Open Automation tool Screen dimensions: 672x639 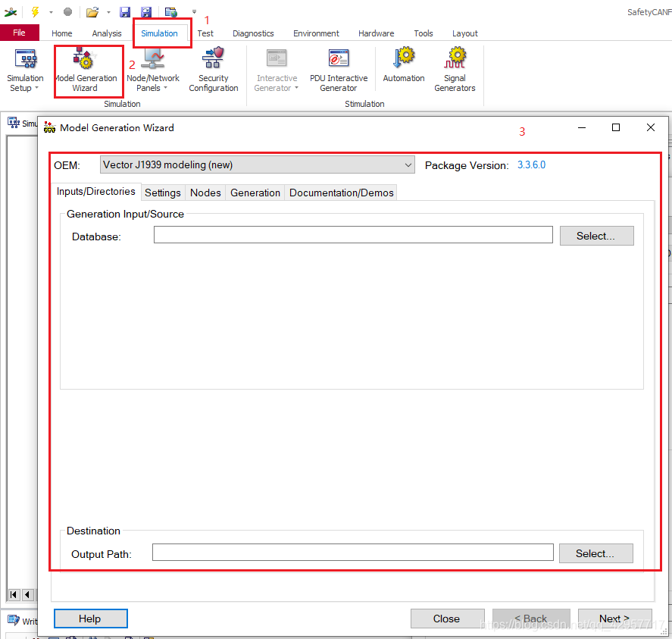[x=403, y=66]
